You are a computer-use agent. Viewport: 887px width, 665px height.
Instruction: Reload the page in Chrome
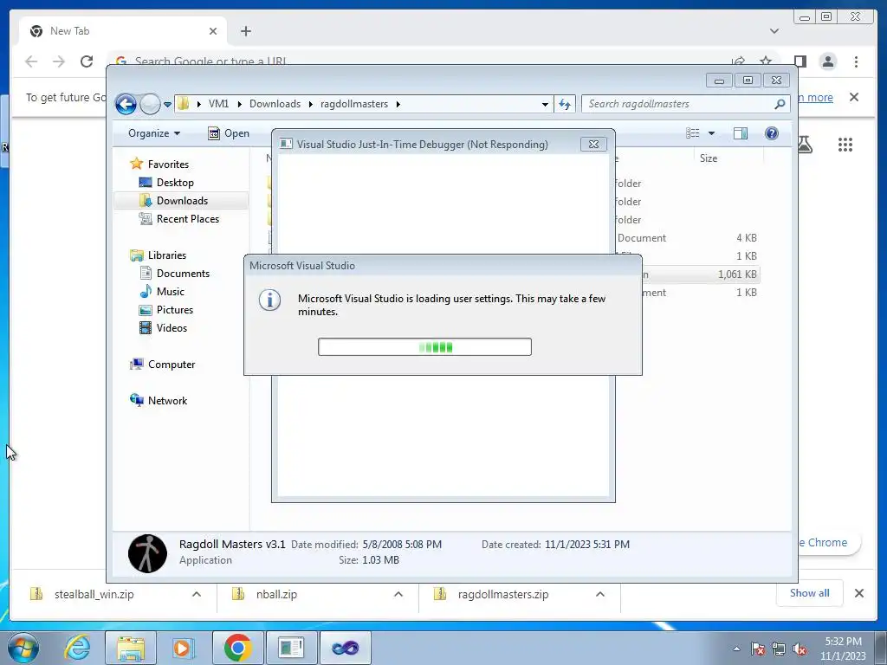tap(87, 61)
